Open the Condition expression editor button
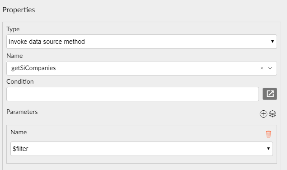 coord(270,94)
